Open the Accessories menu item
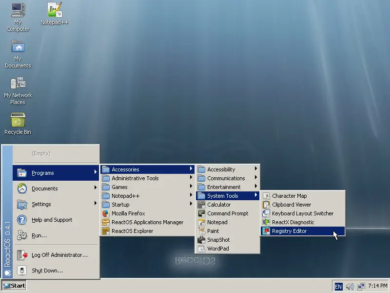The height and width of the screenshot is (293, 390). pyautogui.click(x=148, y=169)
